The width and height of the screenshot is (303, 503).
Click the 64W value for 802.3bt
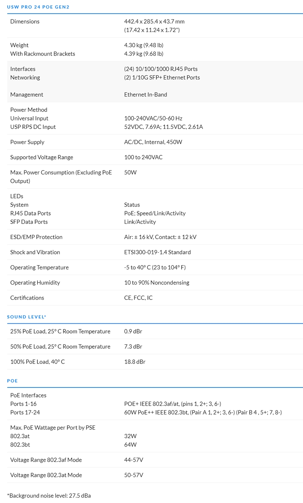click(130, 445)
